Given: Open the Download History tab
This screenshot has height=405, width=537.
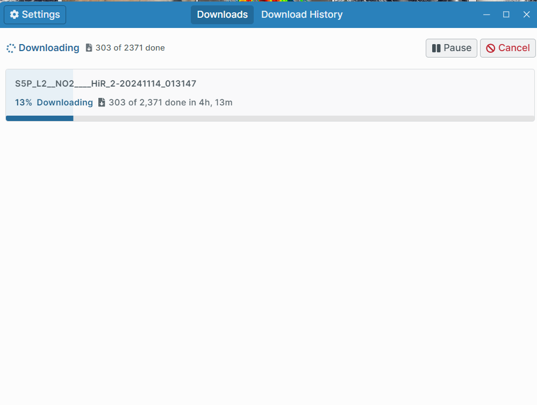Looking at the screenshot, I should pos(302,15).
